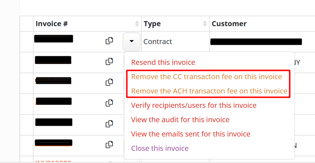This screenshot has height=163, width=315.
Task: Copy the invoice number in the second row
Action: tap(109, 61)
